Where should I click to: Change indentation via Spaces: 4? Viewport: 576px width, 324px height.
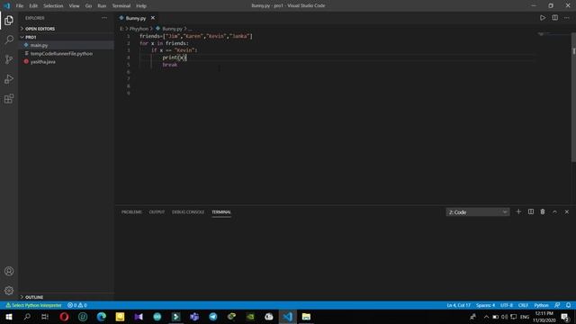coord(486,305)
